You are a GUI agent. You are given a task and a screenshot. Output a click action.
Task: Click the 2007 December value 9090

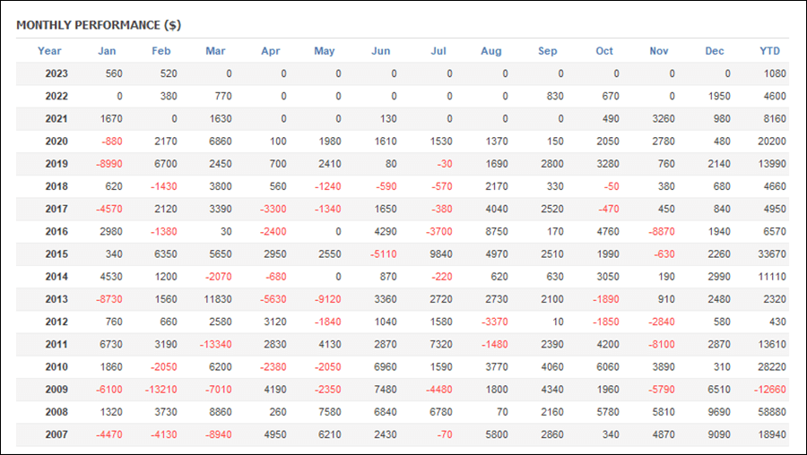tap(719, 434)
